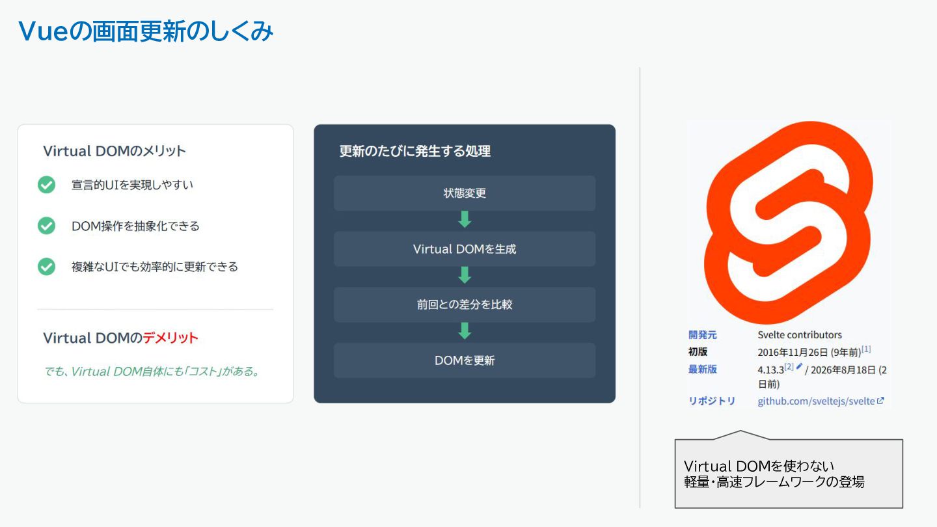Select the 状態変更 step box
Image resolution: width=937 pixels, height=527 pixels.
pos(465,193)
